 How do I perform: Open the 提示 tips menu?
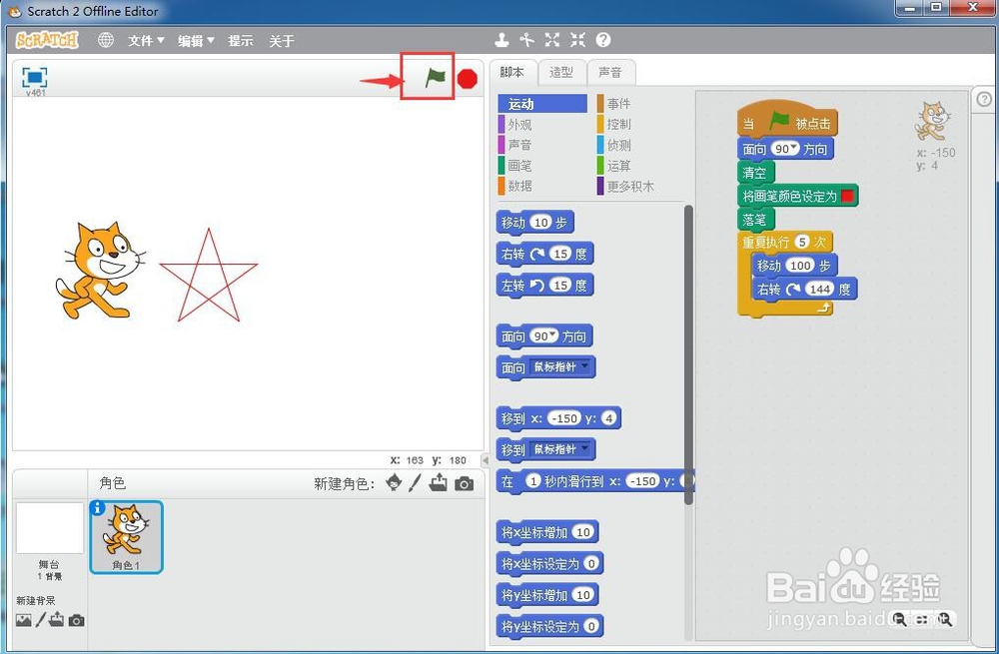tap(241, 41)
